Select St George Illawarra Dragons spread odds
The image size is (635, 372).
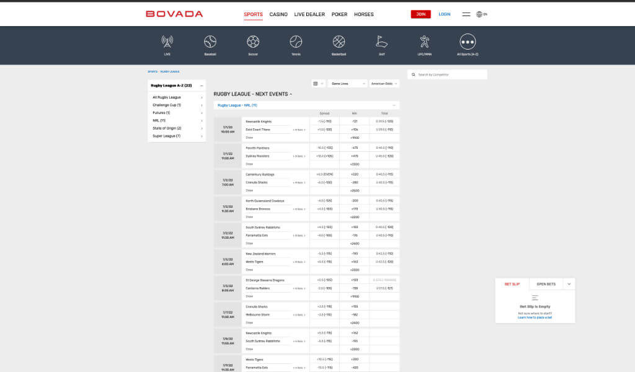tap(324, 280)
